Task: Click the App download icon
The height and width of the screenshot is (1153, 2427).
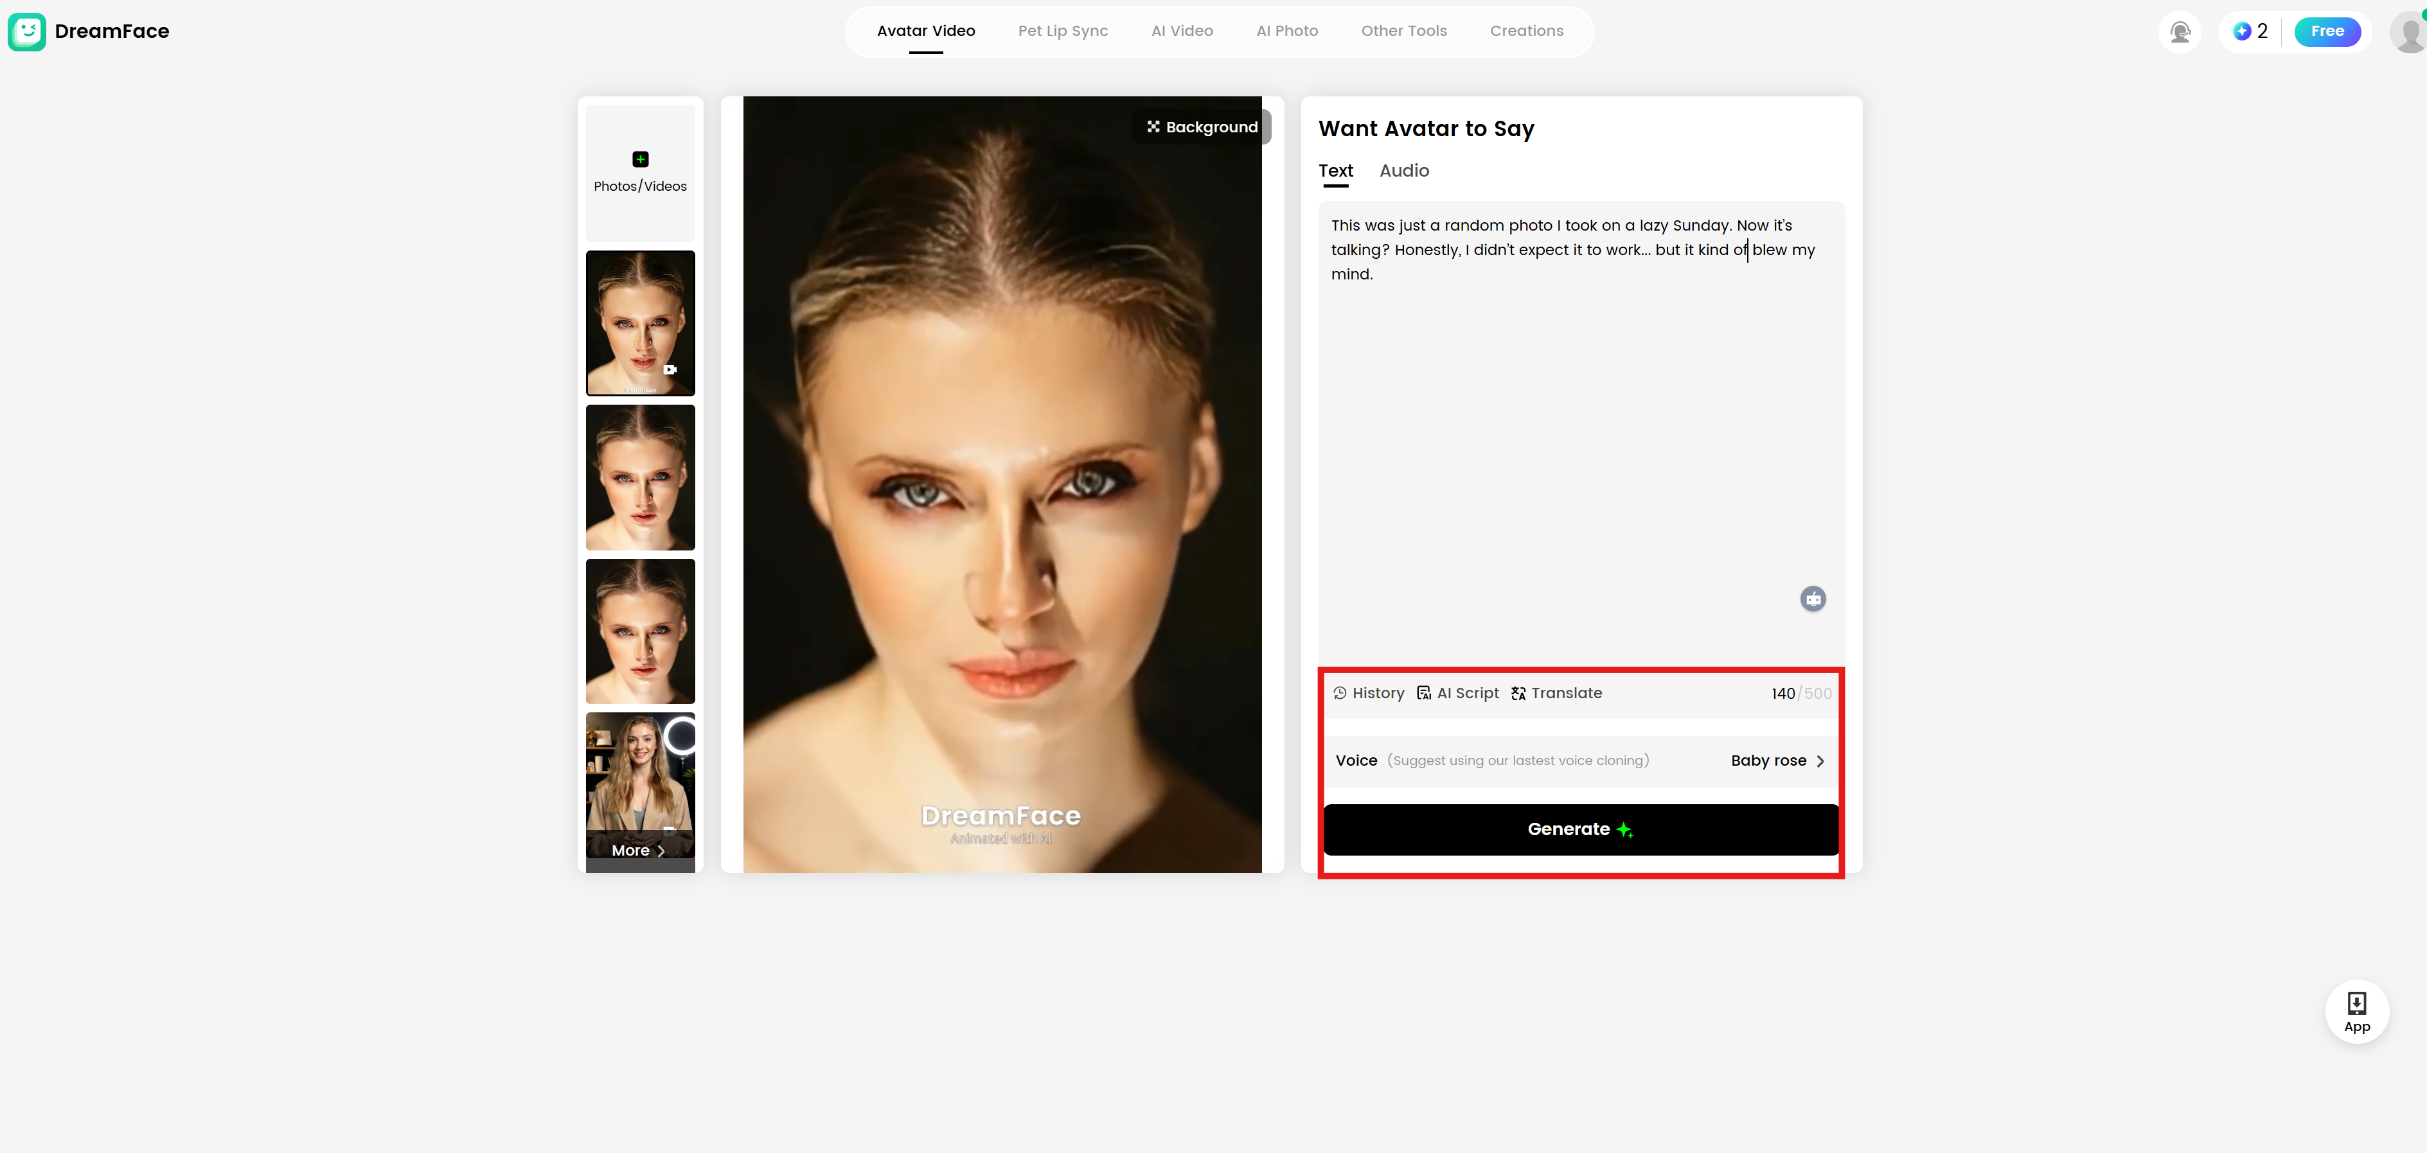Action: [2357, 1012]
